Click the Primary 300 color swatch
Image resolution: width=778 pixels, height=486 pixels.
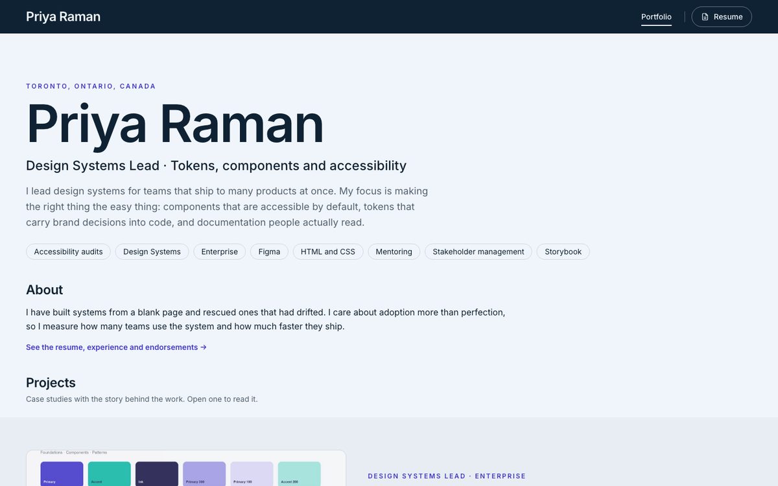(x=204, y=474)
